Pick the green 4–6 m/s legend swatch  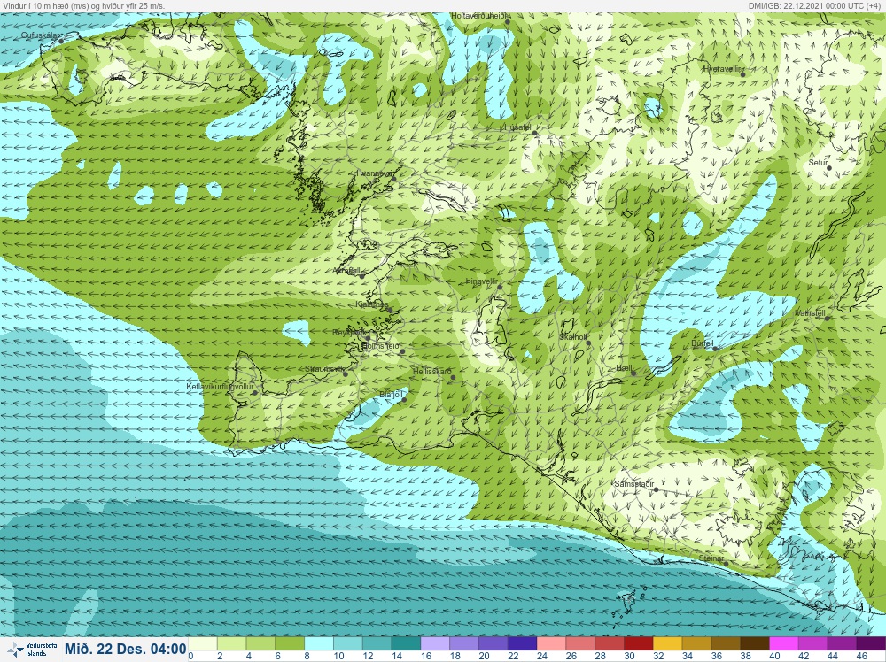tap(260, 644)
